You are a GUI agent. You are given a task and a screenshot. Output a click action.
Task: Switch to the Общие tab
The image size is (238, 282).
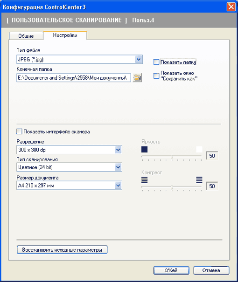click(x=26, y=36)
